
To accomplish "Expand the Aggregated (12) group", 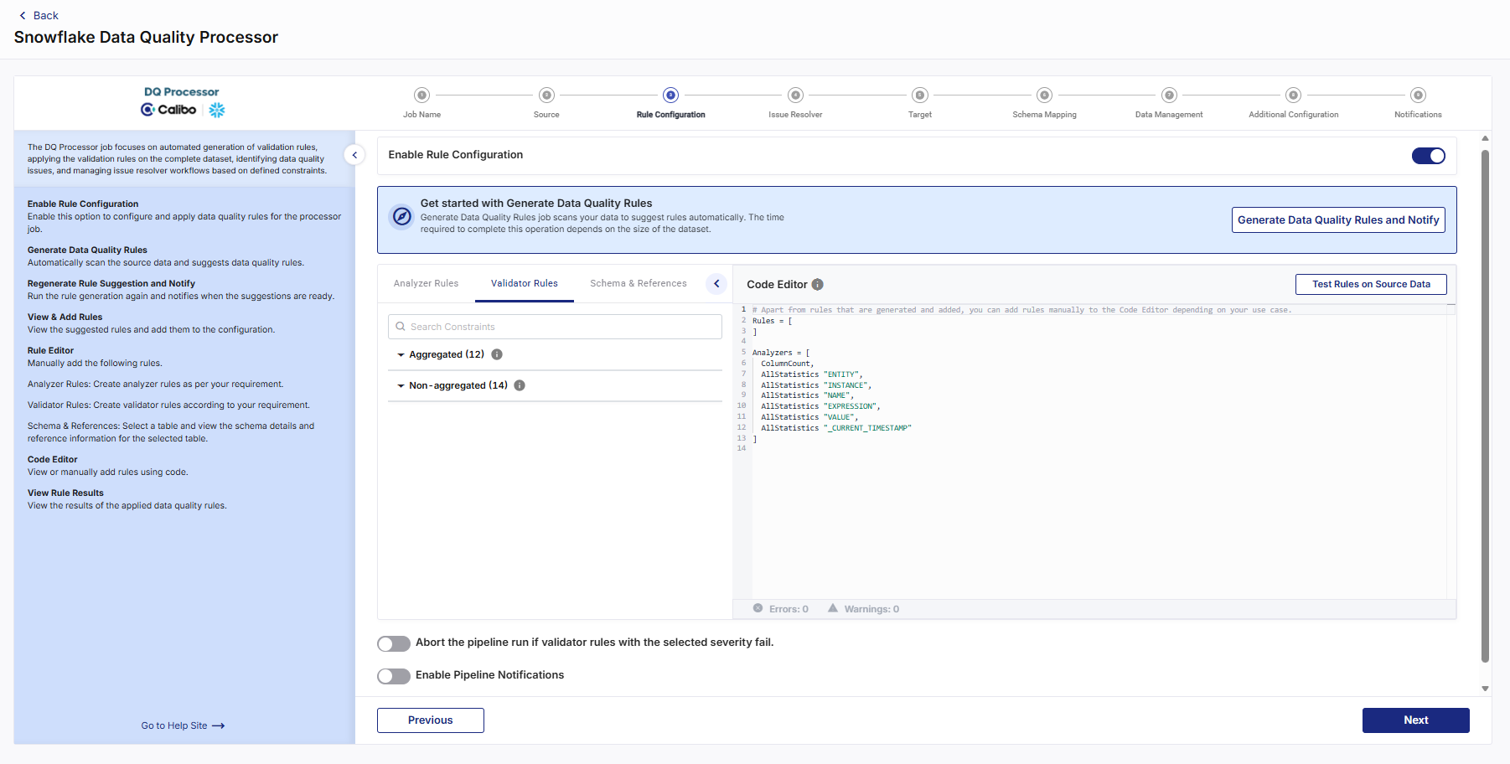I will click(401, 355).
